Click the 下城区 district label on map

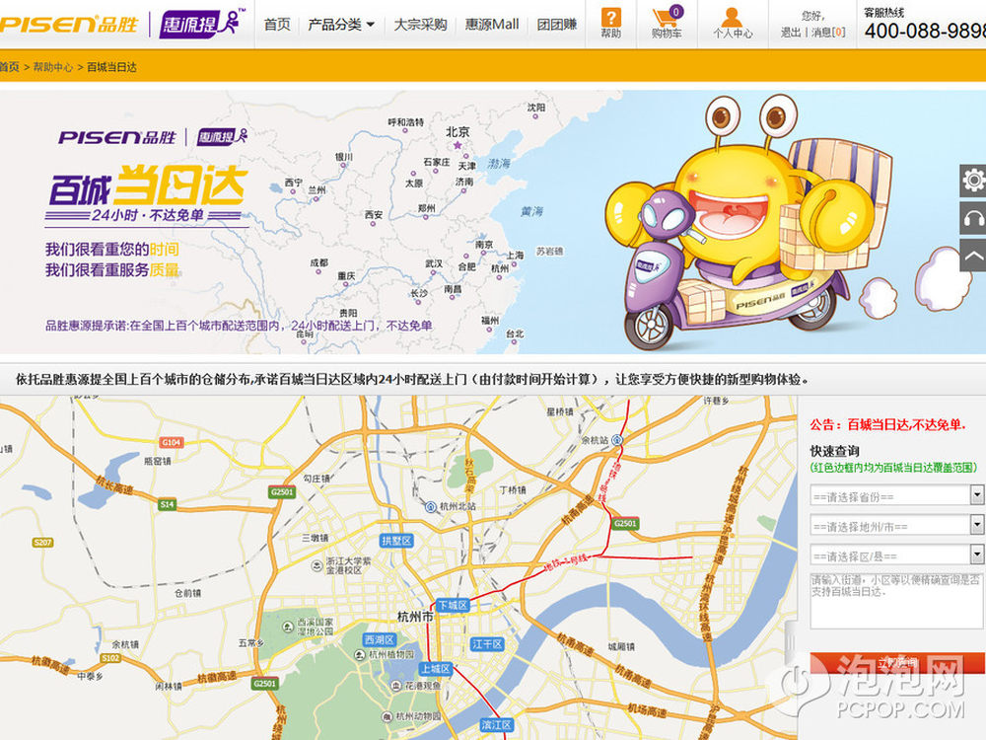pos(453,606)
